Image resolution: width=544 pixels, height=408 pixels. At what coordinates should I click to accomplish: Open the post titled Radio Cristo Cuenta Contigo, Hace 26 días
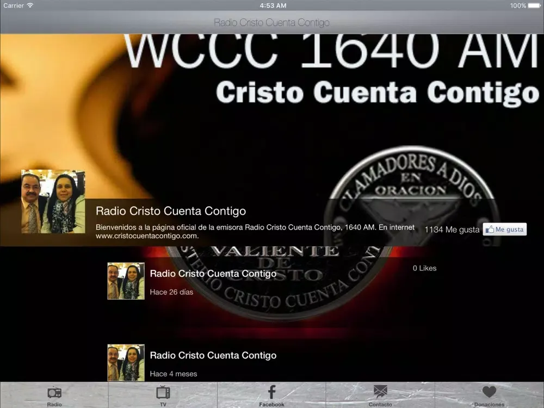(213, 274)
